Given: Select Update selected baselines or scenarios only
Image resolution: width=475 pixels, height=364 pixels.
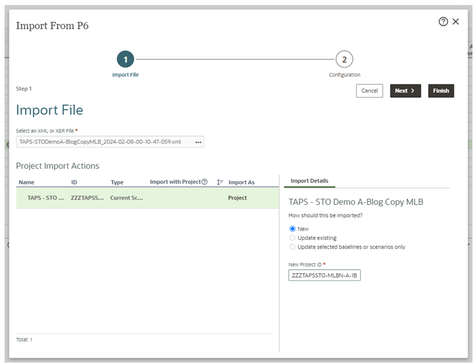Looking at the screenshot, I should point(293,247).
